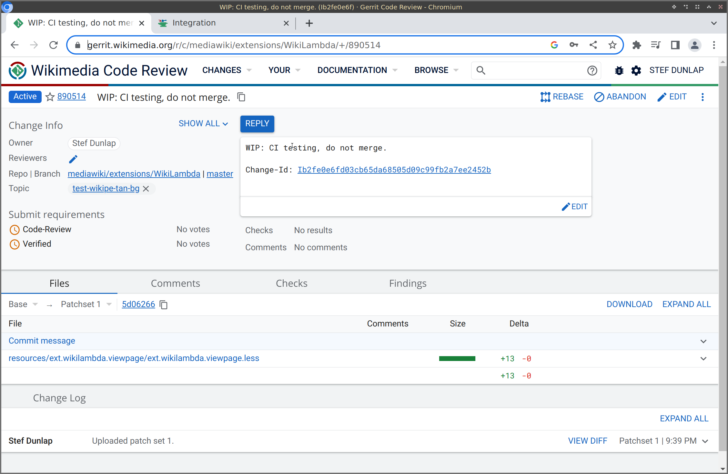Open the Changes menu

click(227, 70)
